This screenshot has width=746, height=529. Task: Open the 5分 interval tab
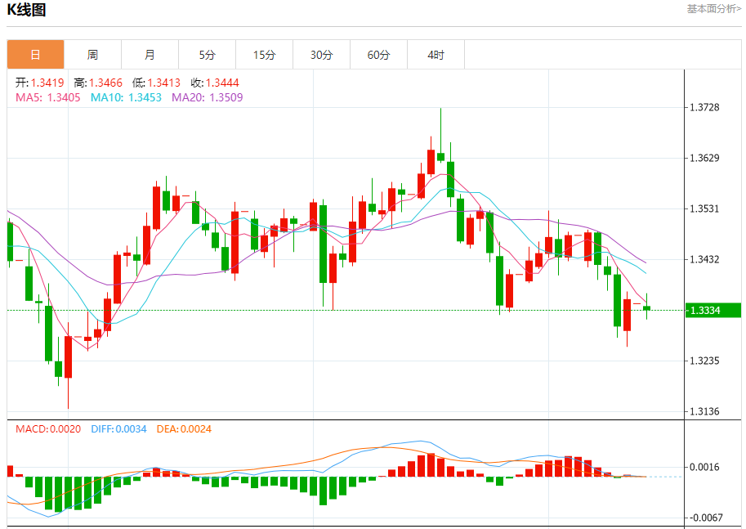(207, 55)
